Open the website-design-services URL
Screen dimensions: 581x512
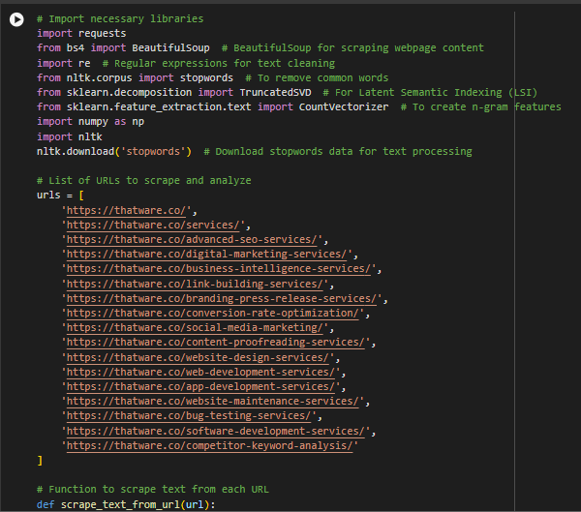coord(198,357)
